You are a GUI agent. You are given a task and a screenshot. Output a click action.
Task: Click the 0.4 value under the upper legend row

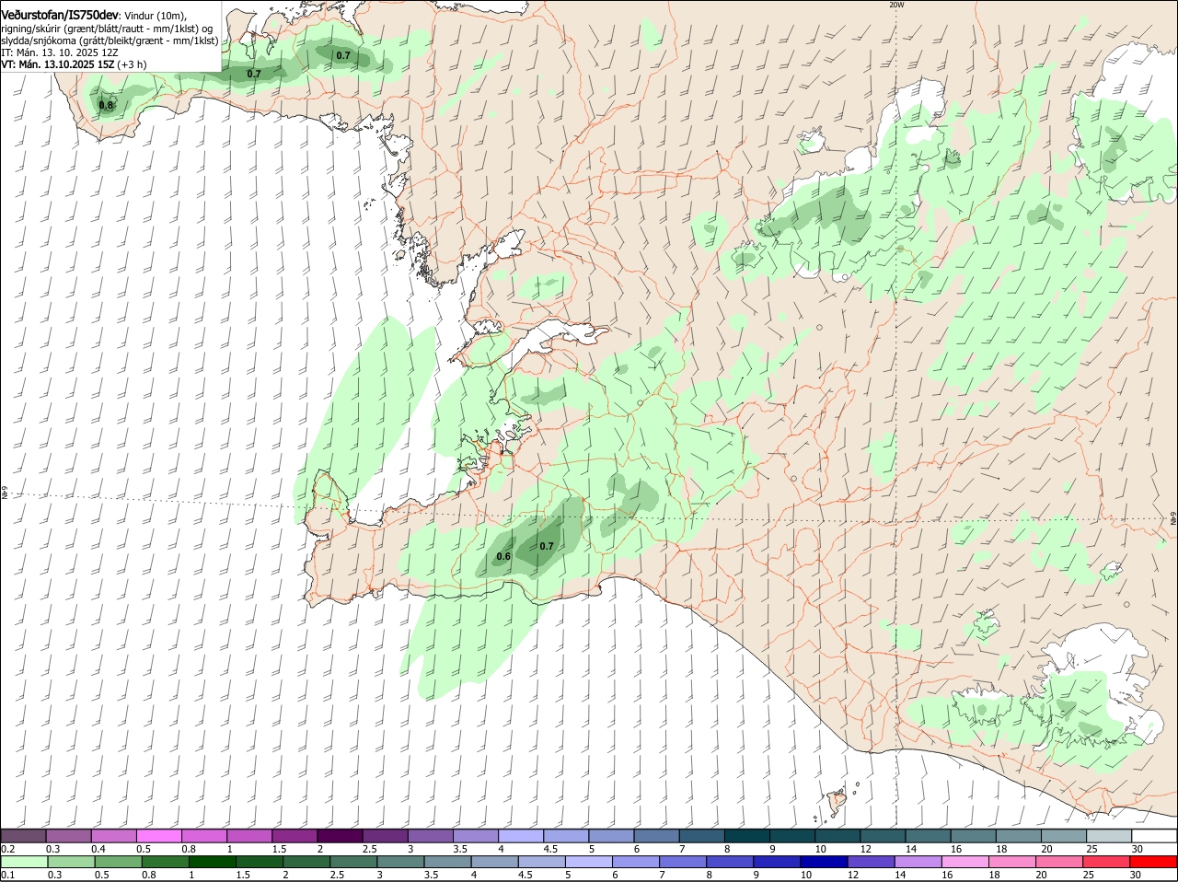(x=98, y=849)
